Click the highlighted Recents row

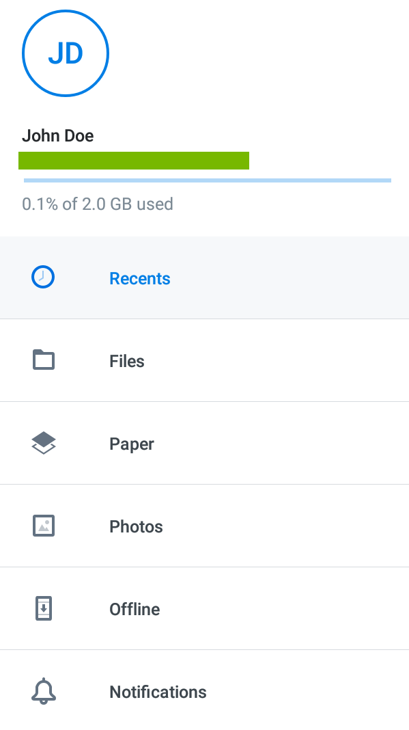pyautogui.click(x=204, y=278)
